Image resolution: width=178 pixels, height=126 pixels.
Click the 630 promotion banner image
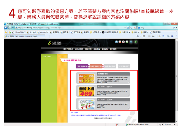coord(86,79)
